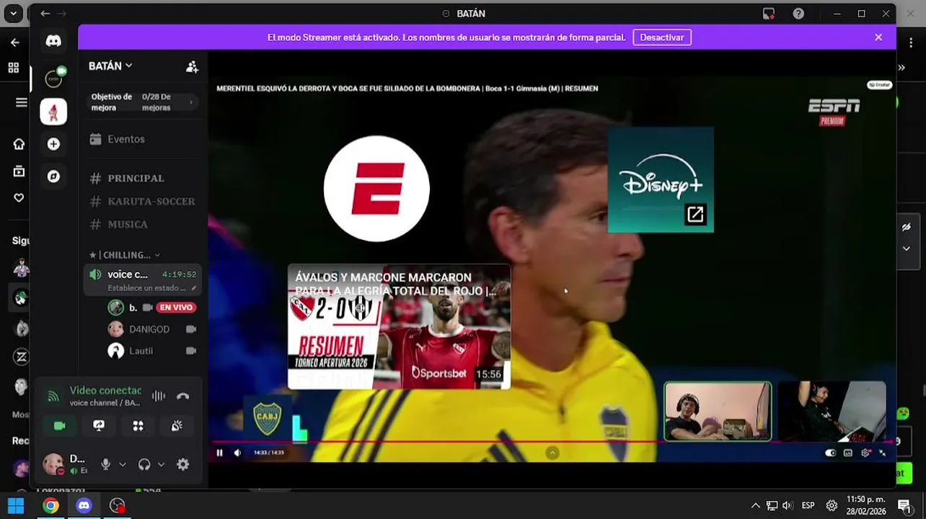Pause the video playback
Image resolution: width=926 pixels, height=519 pixels.
(x=219, y=453)
